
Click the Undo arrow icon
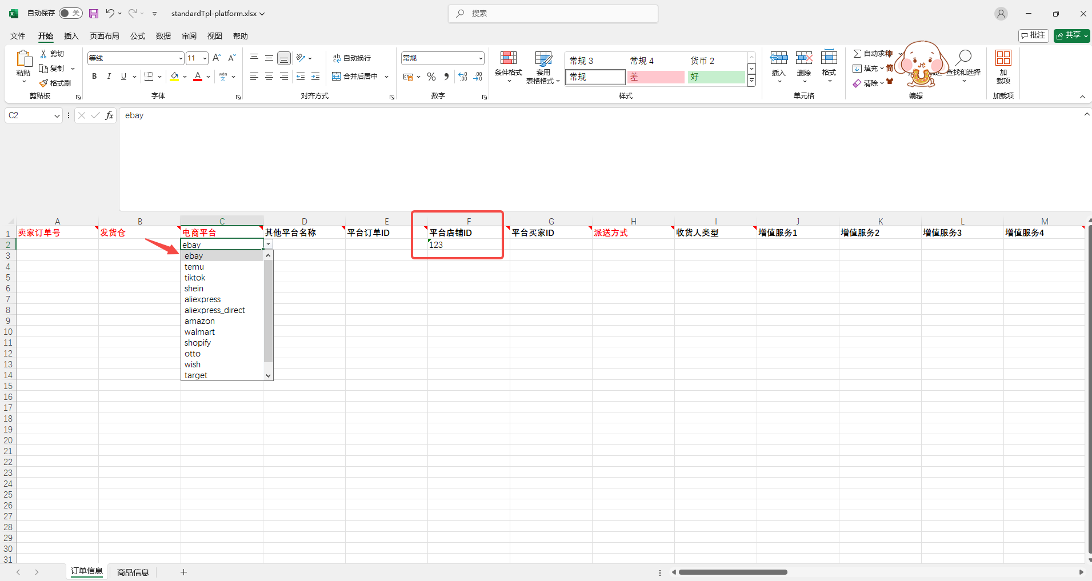110,13
